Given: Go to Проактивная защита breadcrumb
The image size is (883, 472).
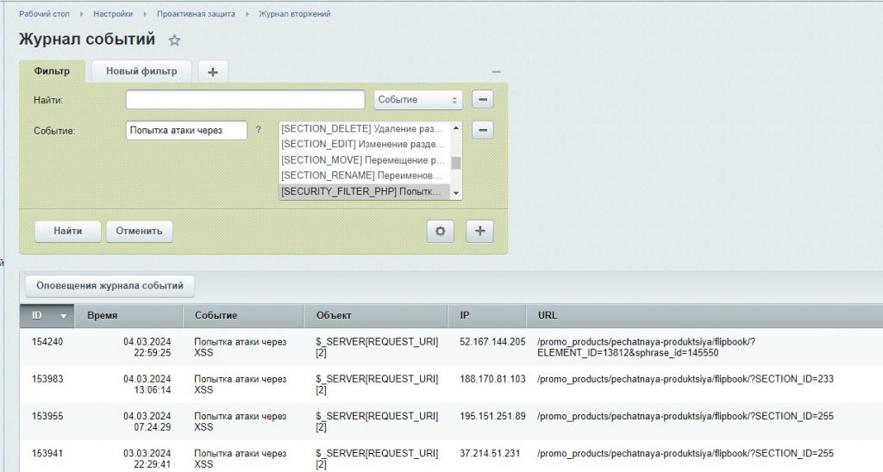Looking at the screenshot, I should tap(196, 14).
